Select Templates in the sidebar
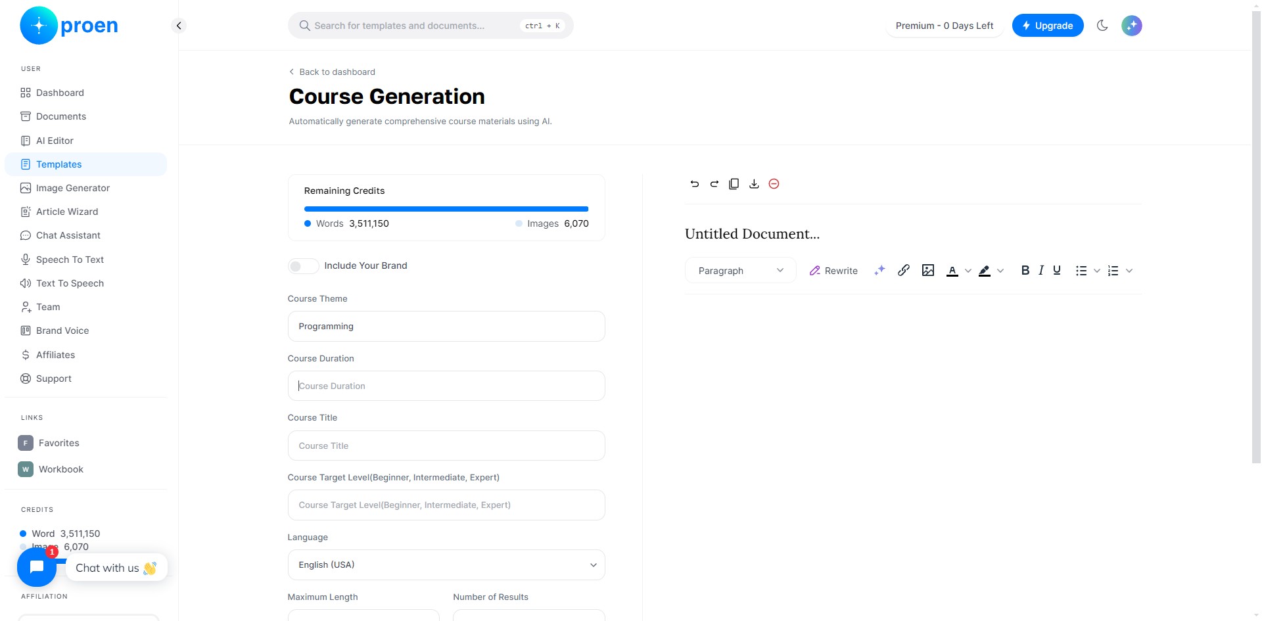Screen dimensions: 1262x621 (x=85, y=164)
